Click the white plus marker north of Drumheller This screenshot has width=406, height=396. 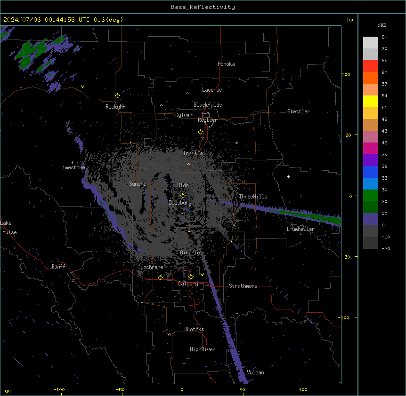tap(288, 176)
